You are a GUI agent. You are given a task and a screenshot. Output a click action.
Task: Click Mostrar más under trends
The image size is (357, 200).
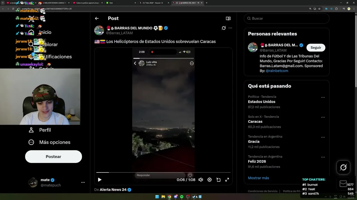[259, 178]
